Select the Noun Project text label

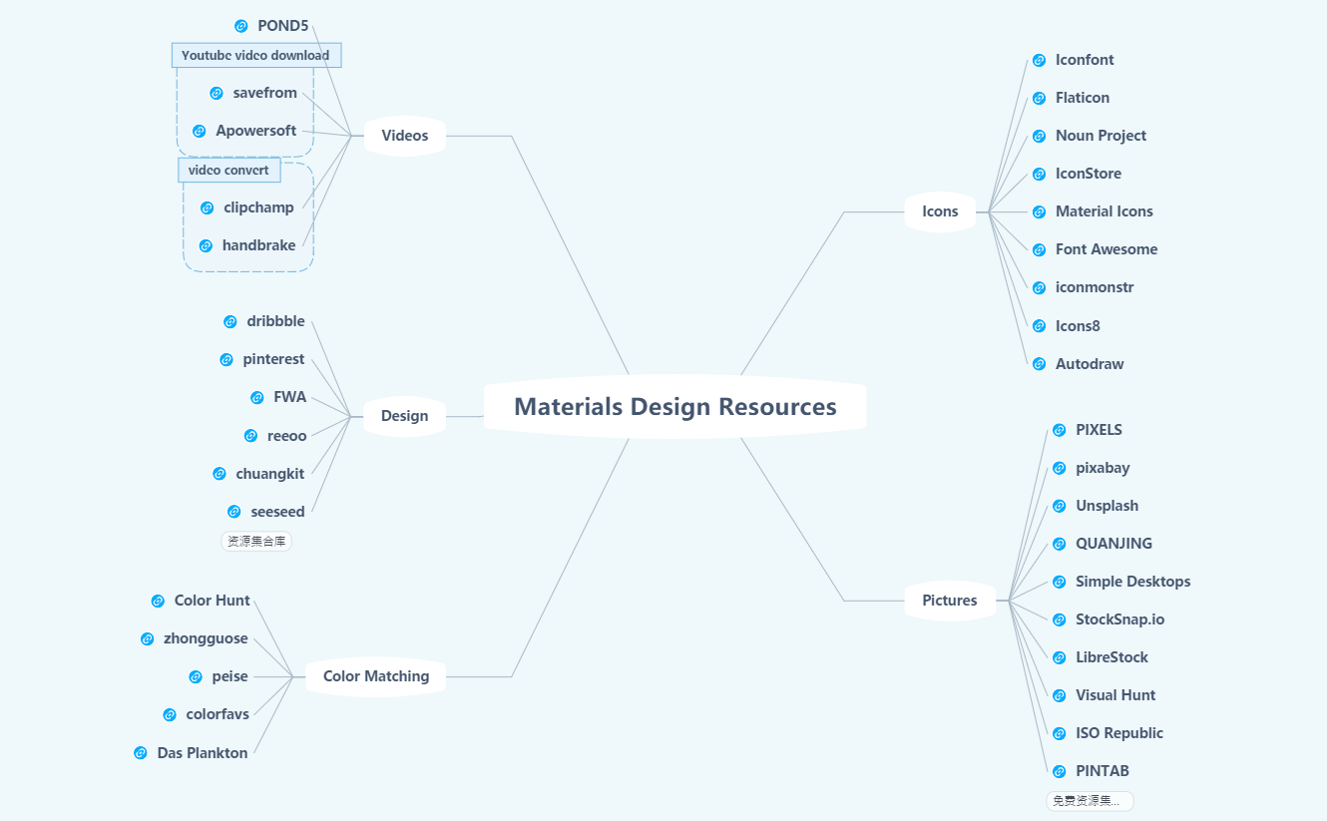pos(1102,136)
